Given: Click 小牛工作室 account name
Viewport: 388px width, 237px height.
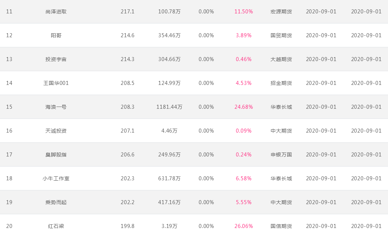Looking at the screenshot, I should pos(56,178).
